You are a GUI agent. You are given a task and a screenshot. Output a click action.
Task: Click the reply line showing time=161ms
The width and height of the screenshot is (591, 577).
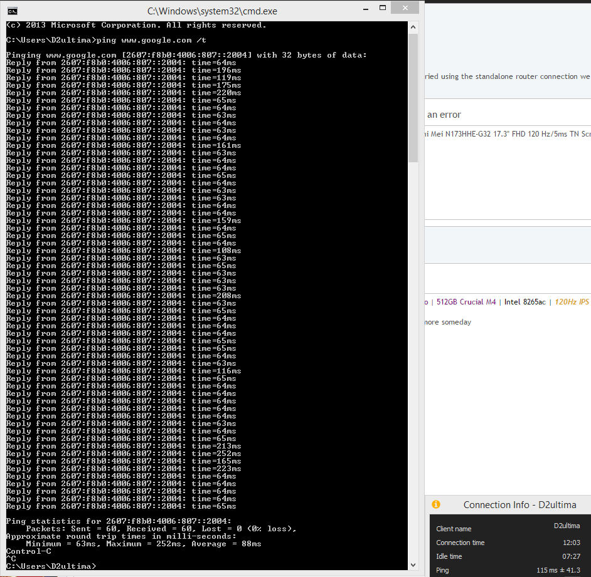tap(124, 146)
